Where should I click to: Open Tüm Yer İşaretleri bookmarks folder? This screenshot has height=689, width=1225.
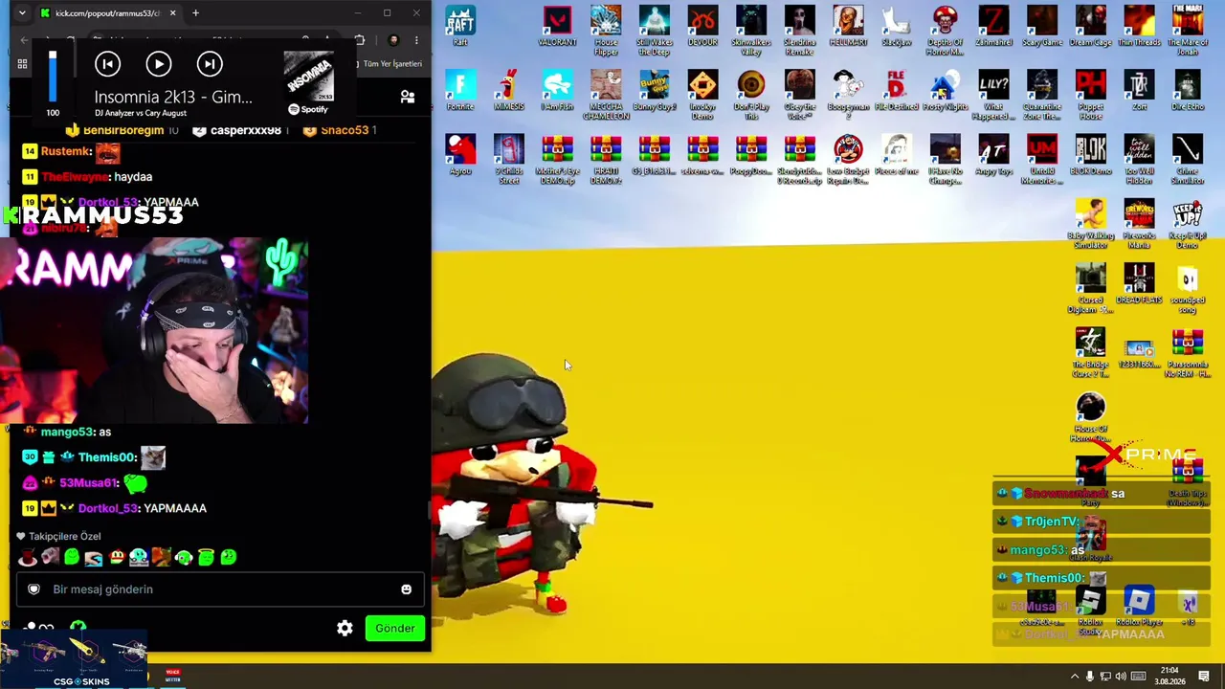tap(389, 64)
